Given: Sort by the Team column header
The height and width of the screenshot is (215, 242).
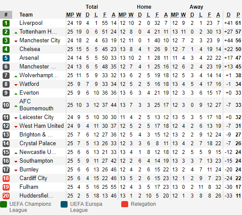Looking at the screenshot, I should pyautogui.click(x=26, y=15).
